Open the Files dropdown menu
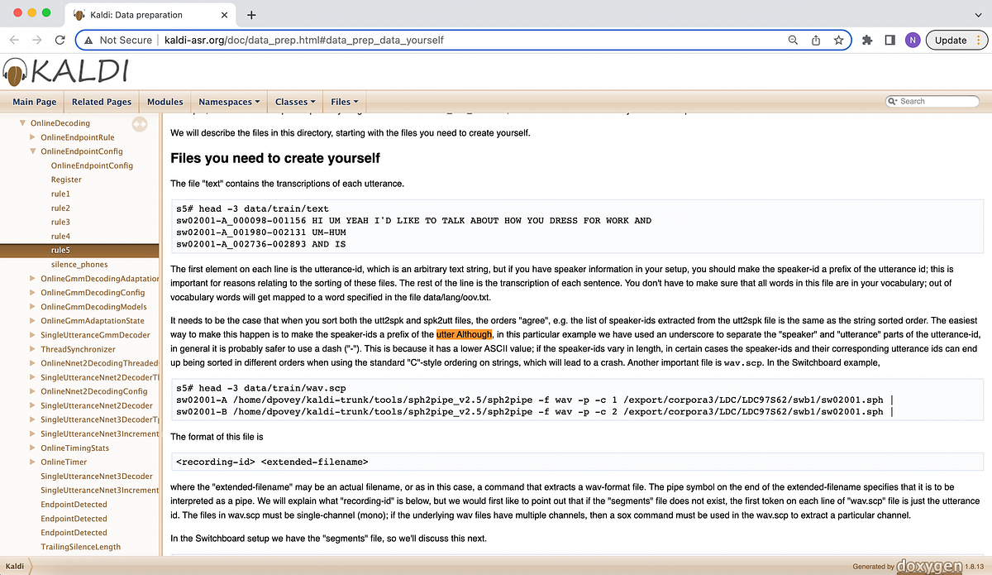The height and width of the screenshot is (575, 992). pyautogui.click(x=344, y=102)
